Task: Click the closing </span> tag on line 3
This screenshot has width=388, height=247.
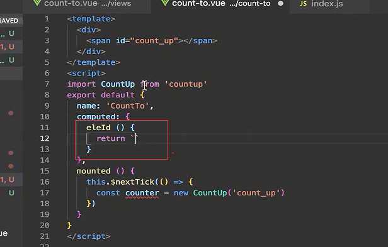Action: (x=200, y=40)
